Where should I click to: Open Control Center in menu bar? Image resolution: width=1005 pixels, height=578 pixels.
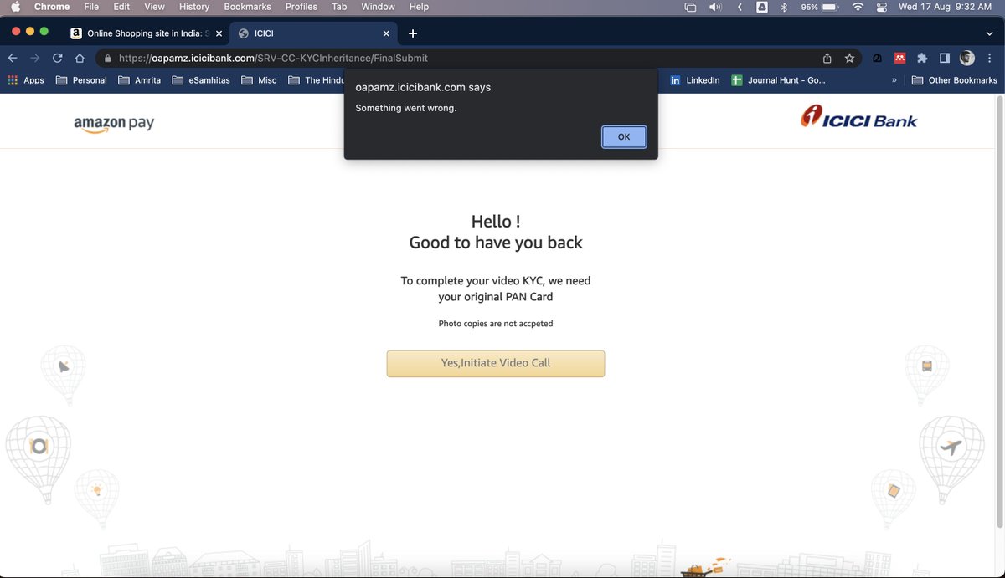881,7
